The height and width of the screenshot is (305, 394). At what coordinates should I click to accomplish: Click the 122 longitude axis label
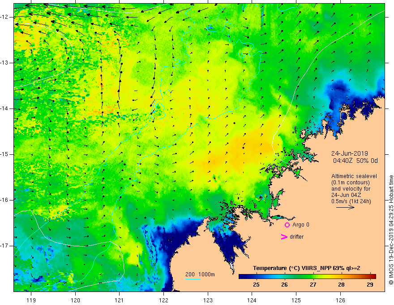(163, 300)
